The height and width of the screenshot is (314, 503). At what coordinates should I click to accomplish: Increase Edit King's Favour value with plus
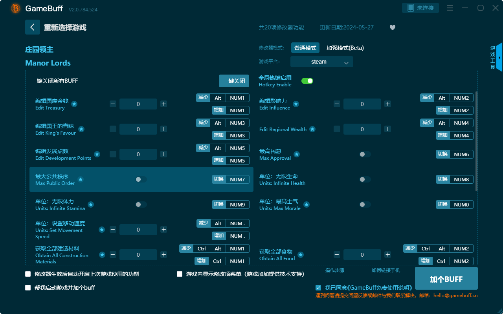coord(164,129)
